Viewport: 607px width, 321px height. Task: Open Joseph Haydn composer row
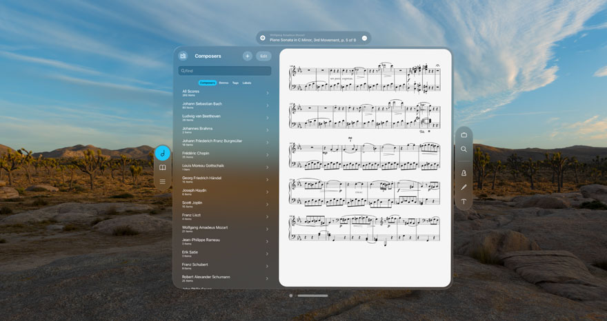[226, 191]
